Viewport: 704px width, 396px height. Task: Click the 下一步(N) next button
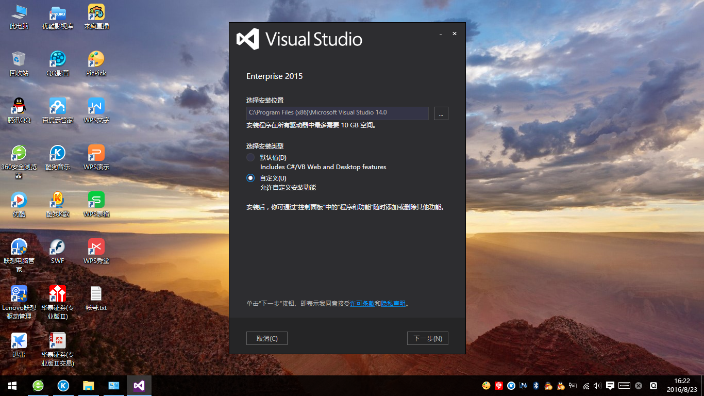click(428, 338)
